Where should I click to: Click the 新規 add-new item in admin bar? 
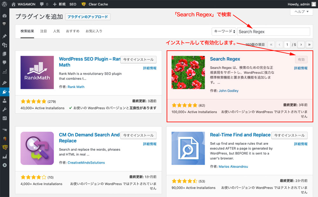[x=59, y=4]
